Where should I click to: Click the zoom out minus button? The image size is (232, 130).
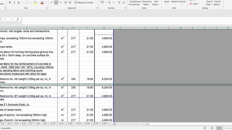point(225,128)
